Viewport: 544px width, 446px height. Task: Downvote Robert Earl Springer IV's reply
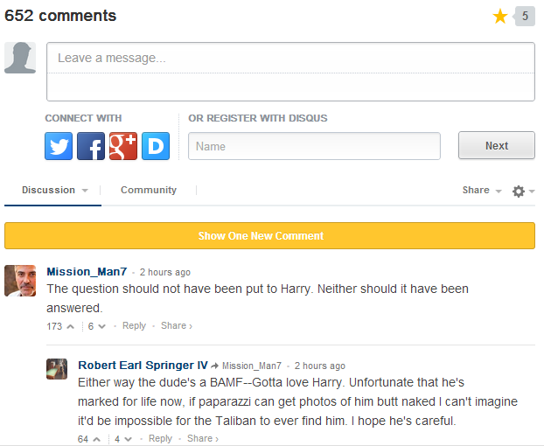click(128, 439)
